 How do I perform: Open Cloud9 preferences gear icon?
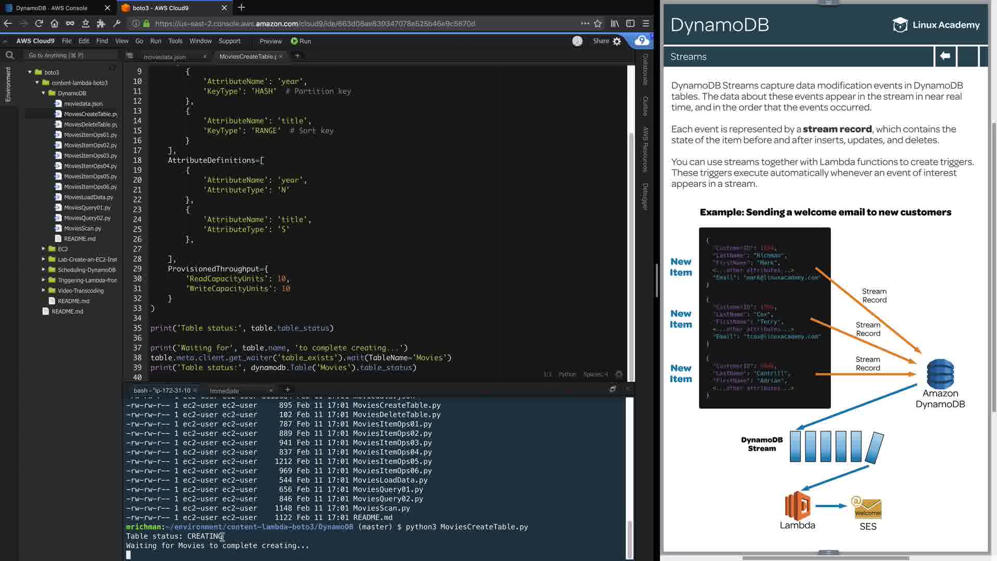click(x=617, y=41)
